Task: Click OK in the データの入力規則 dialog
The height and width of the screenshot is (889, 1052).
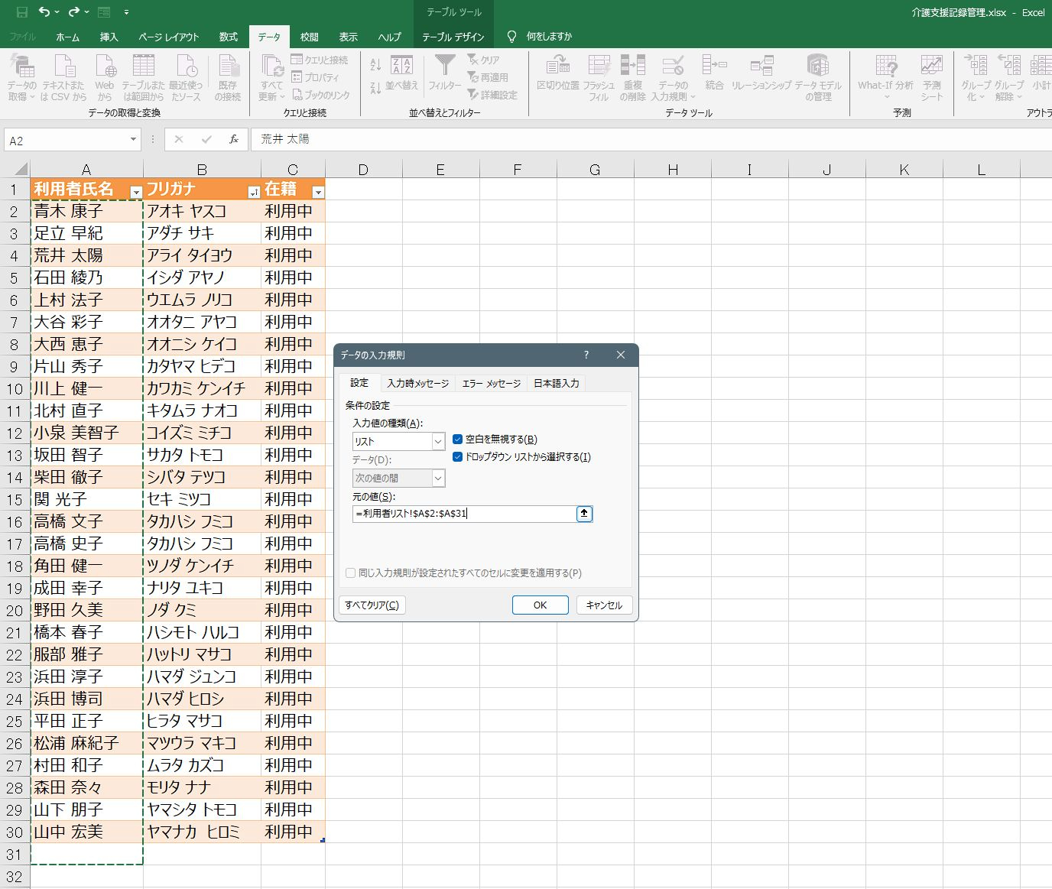Action: tap(540, 605)
